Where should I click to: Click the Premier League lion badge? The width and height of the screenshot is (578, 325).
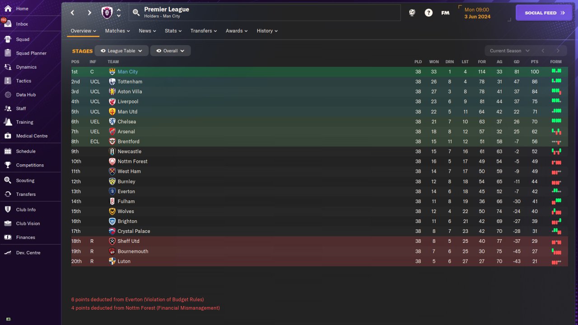pyautogui.click(x=107, y=13)
